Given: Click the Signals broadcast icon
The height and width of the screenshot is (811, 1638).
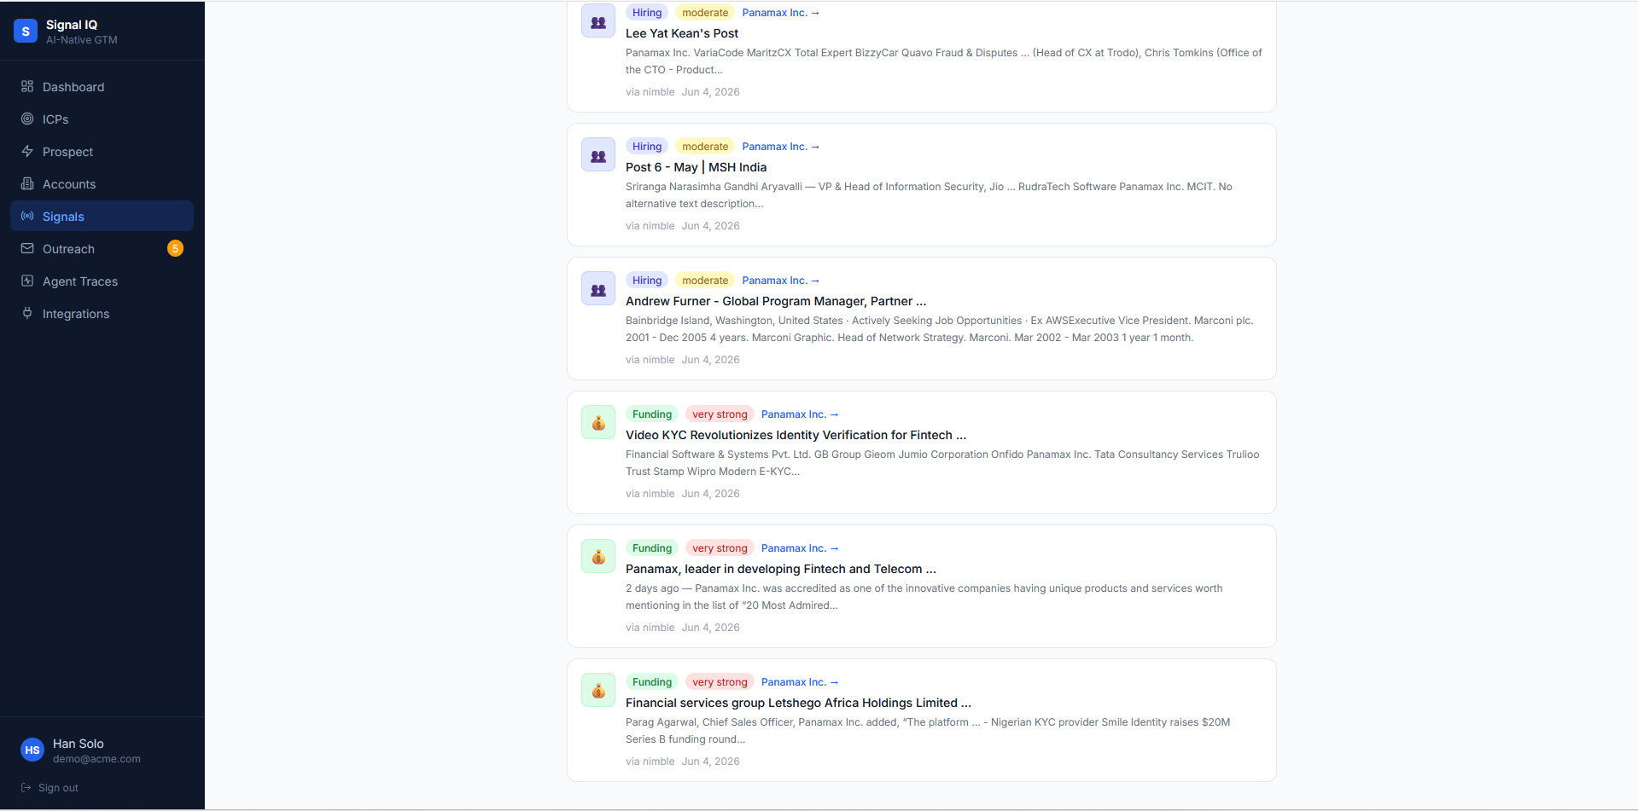Looking at the screenshot, I should 27,216.
